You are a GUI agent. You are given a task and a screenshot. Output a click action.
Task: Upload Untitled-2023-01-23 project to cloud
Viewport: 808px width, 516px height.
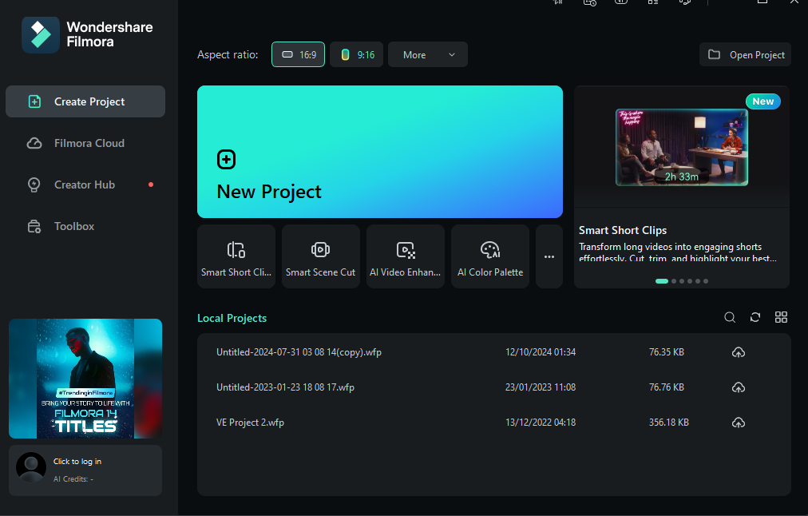tap(739, 387)
